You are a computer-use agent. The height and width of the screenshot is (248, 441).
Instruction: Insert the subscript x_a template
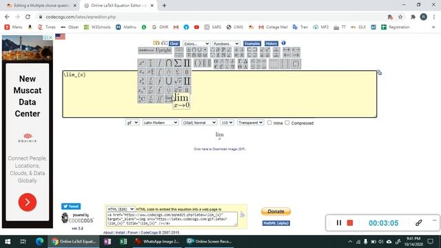pos(142,72)
